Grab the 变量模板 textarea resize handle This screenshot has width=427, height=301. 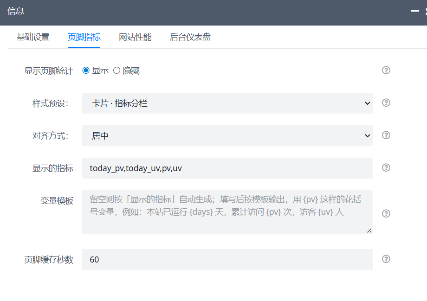[x=369, y=231]
